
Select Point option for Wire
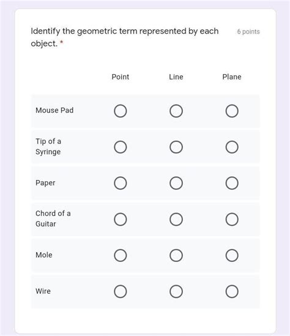point(121,291)
